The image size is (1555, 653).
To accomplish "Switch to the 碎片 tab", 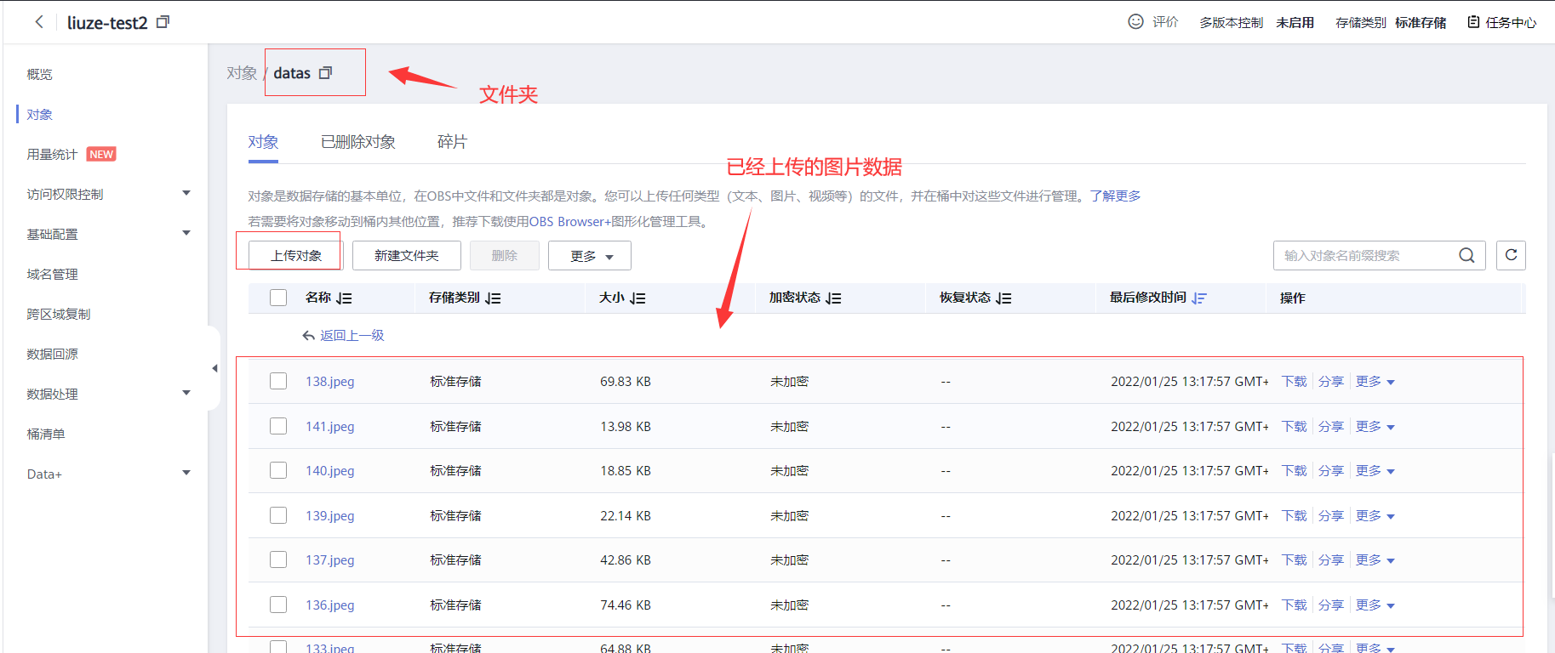I will [x=452, y=142].
